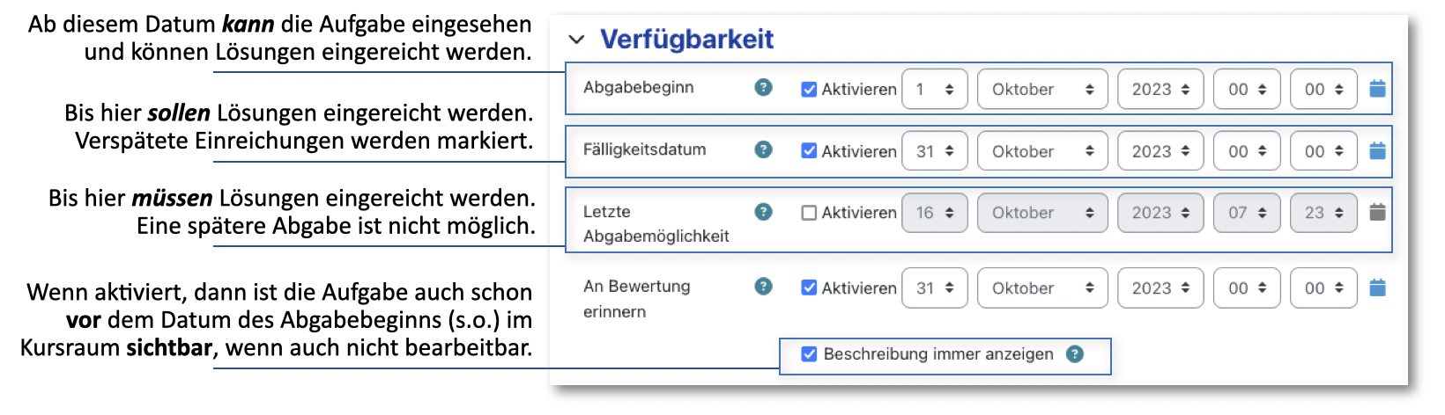Show help for Abgabebeginn
Image resolution: width=1445 pixels, height=415 pixels.
pos(764,87)
